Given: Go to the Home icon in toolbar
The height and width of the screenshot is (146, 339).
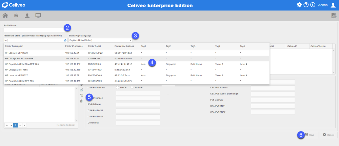Looking at the screenshot, I should 5,16.
